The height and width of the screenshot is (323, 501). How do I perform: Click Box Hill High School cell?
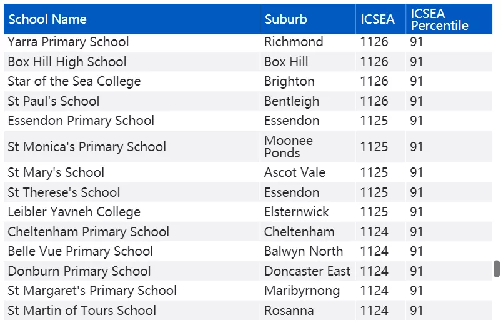(x=67, y=62)
